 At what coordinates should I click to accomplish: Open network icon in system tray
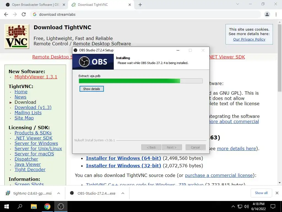(240, 206)
